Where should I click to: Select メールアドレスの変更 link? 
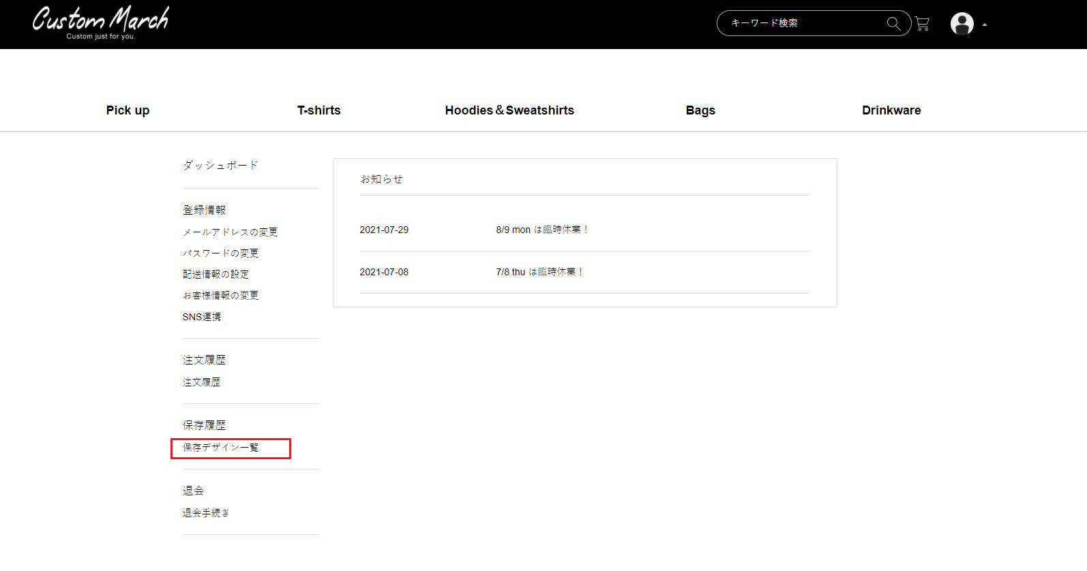[230, 232]
